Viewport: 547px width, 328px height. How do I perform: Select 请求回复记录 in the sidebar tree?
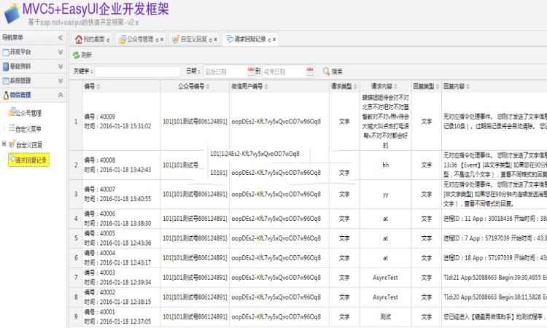[31, 160]
